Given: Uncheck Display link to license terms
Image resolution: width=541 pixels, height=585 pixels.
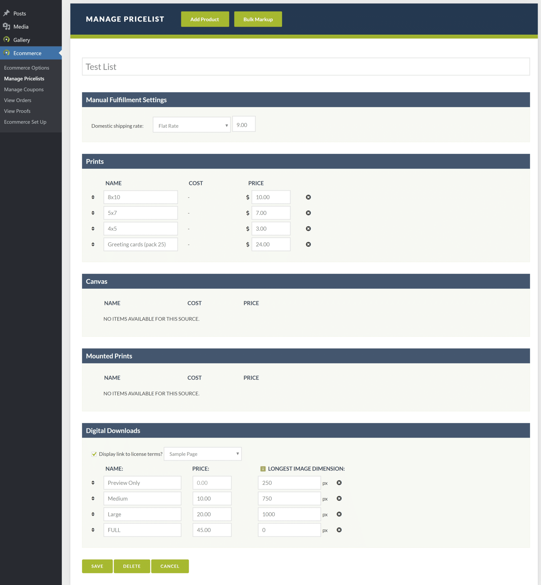Looking at the screenshot, I should tap(94, 454).
